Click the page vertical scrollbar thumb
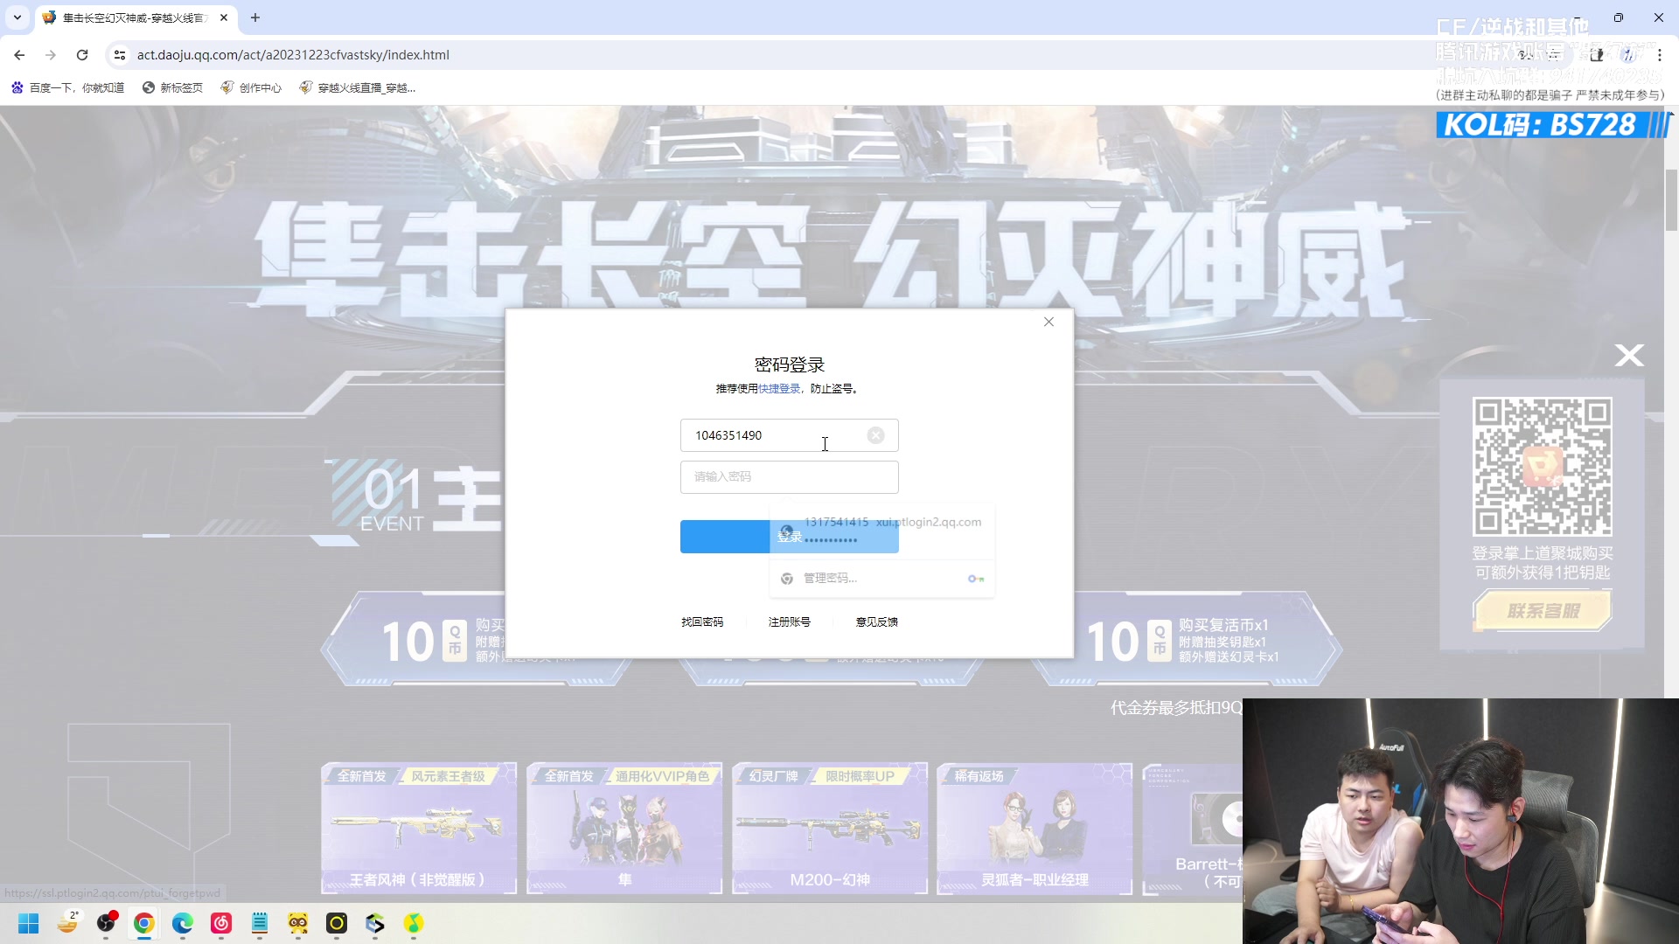 (x=1671, y=200)
